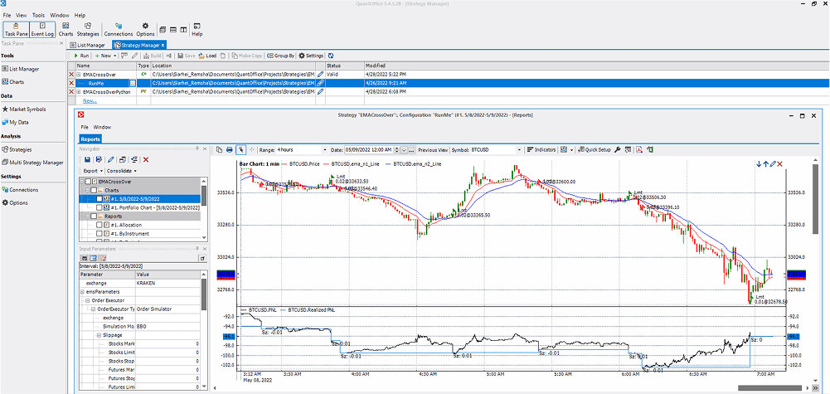Tick the Portfolio Chart checkbox
This screenshot has height=394, width=830.
[x=98, y=207]
